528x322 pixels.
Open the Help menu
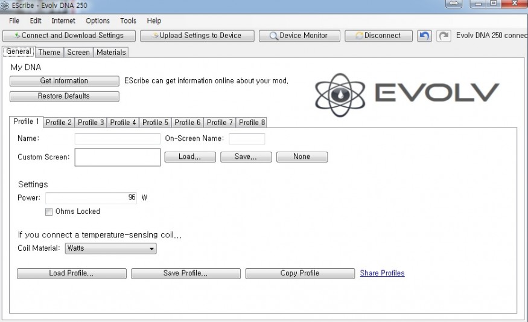click(x=154, y=21)
